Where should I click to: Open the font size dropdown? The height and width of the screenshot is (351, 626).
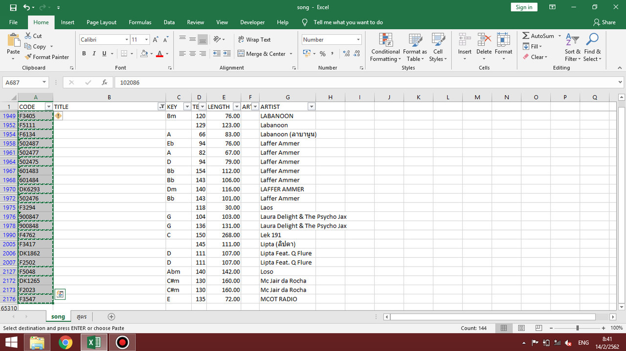pos(147,40)
